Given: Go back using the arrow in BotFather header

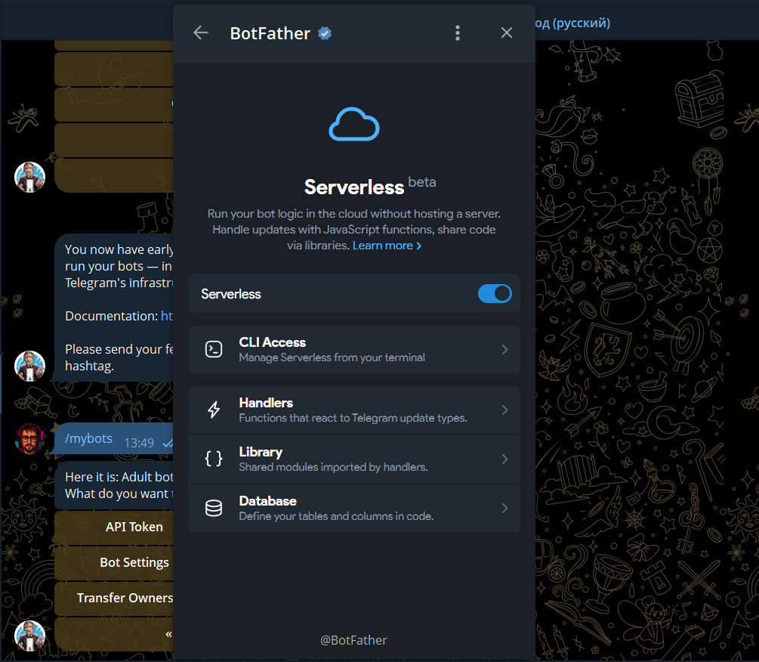Looking at the screenshot, I should 200,33.
